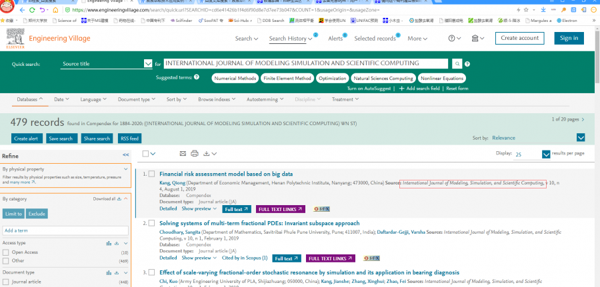Click the Add a term input field

(65, 230)
